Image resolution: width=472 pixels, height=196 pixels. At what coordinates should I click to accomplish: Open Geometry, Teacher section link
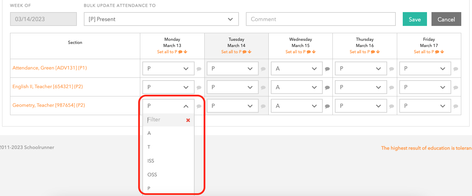(x=48, y=105)
